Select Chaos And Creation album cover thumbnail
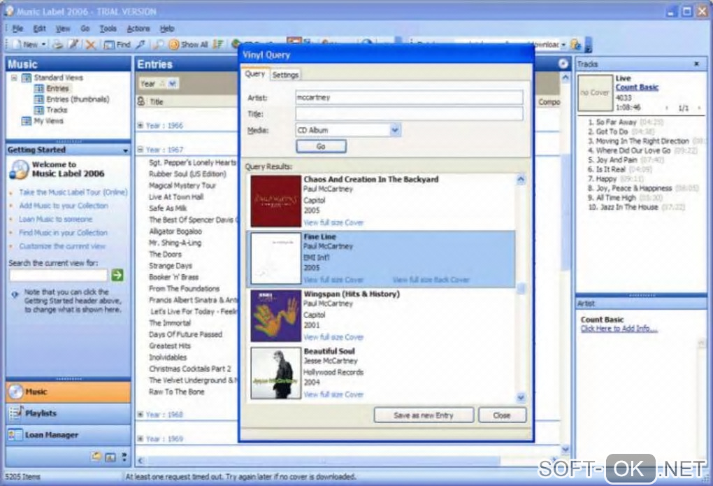This screenshot has height=486, width=713. pos(275,201)
